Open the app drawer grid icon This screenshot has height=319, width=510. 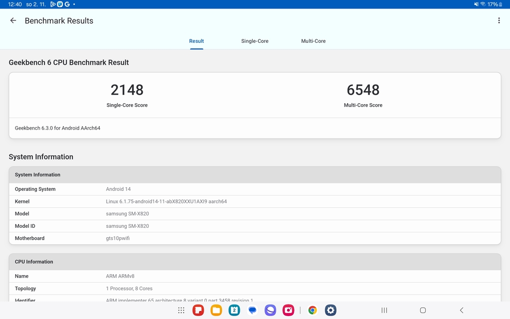pos(181,310)
